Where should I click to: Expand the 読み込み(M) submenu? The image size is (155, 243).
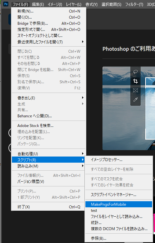(x=49, y=166)
